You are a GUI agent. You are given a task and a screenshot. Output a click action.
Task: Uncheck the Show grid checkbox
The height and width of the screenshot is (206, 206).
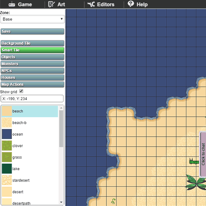click(x=21, y=91)
